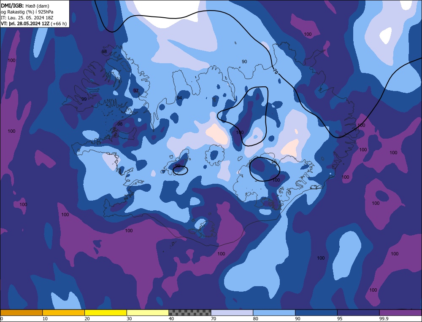Click the orange 10–20 legend swatch
The height and width of the screenshot is (322, 422).
(x=64, y=312)
